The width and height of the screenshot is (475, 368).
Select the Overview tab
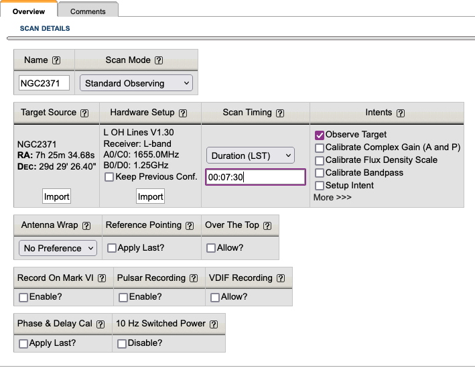pos(29,11)
